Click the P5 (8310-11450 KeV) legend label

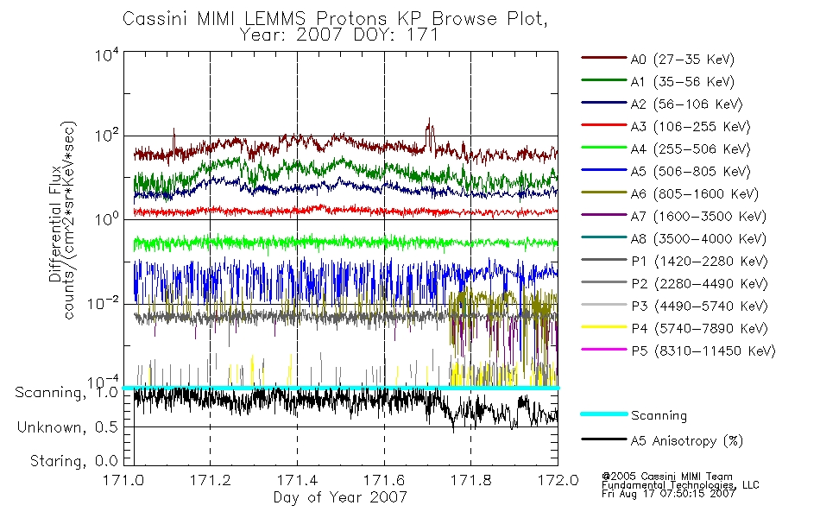[703, 351]
